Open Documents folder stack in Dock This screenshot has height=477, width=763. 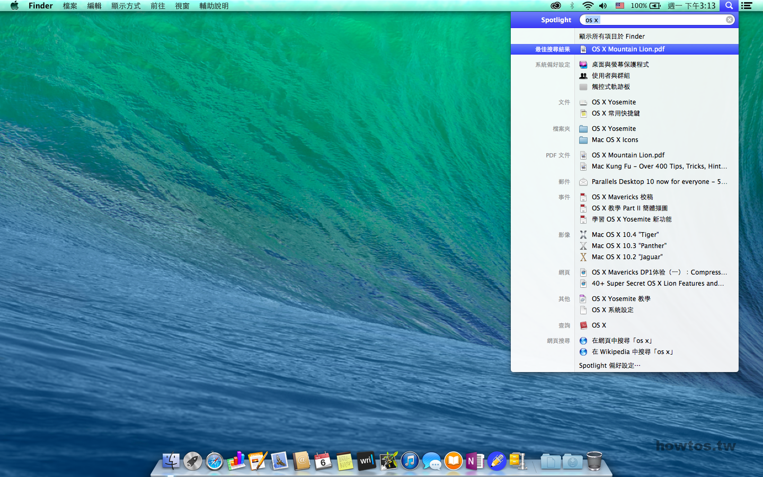(x=551, y=461)
